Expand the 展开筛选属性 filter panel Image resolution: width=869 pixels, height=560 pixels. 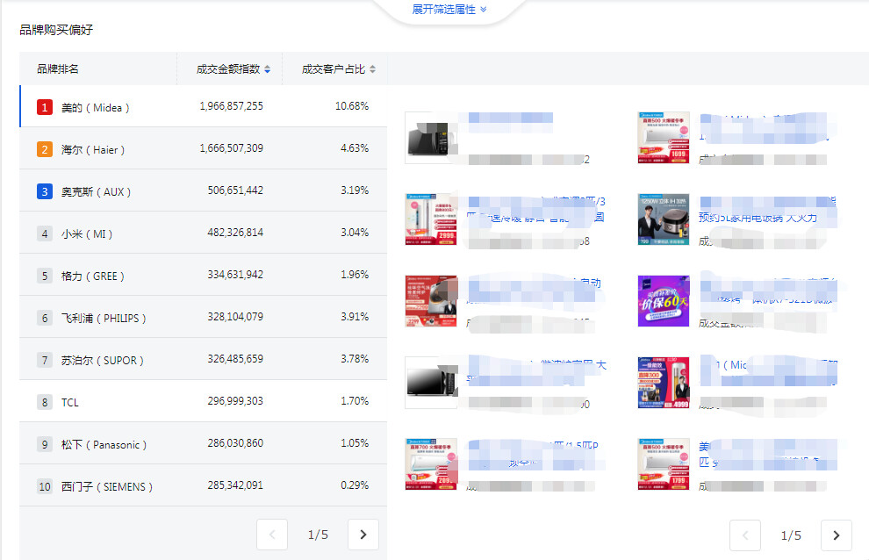tap(449, 9)
